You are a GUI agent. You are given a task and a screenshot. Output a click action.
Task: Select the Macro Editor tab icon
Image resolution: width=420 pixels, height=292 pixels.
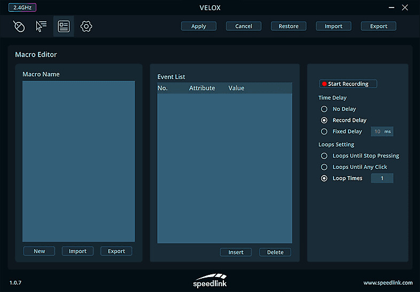(x=64, y=26)
